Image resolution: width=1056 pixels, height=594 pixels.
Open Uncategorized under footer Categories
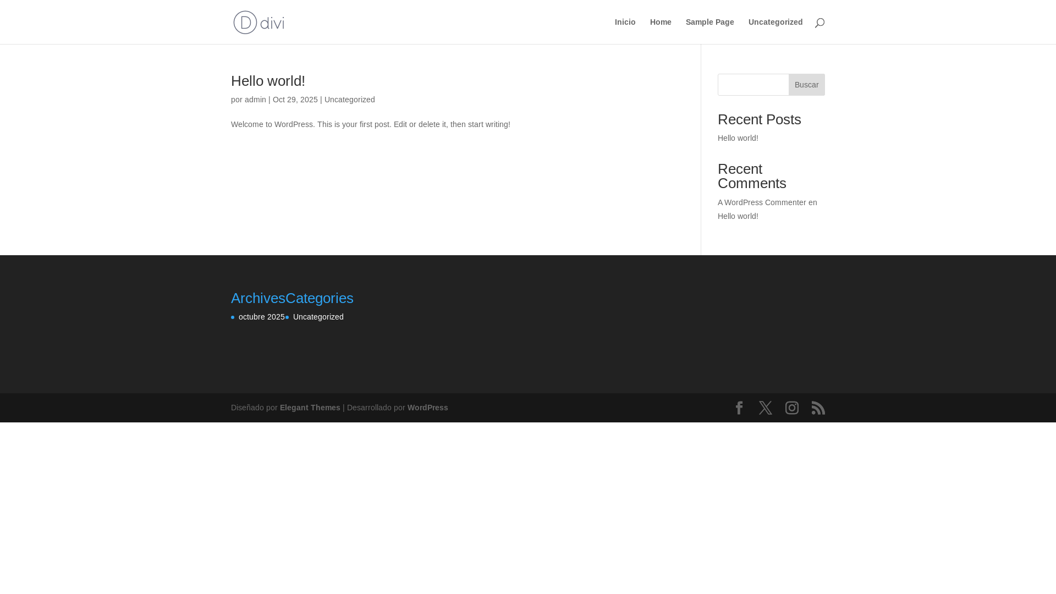tap(318, 317)
